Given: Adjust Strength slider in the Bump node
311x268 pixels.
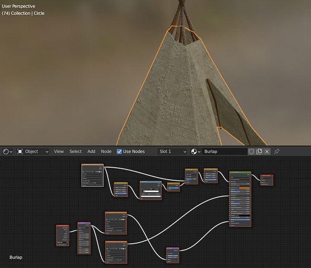Looking at the screenshot, I should click(172, 256).
